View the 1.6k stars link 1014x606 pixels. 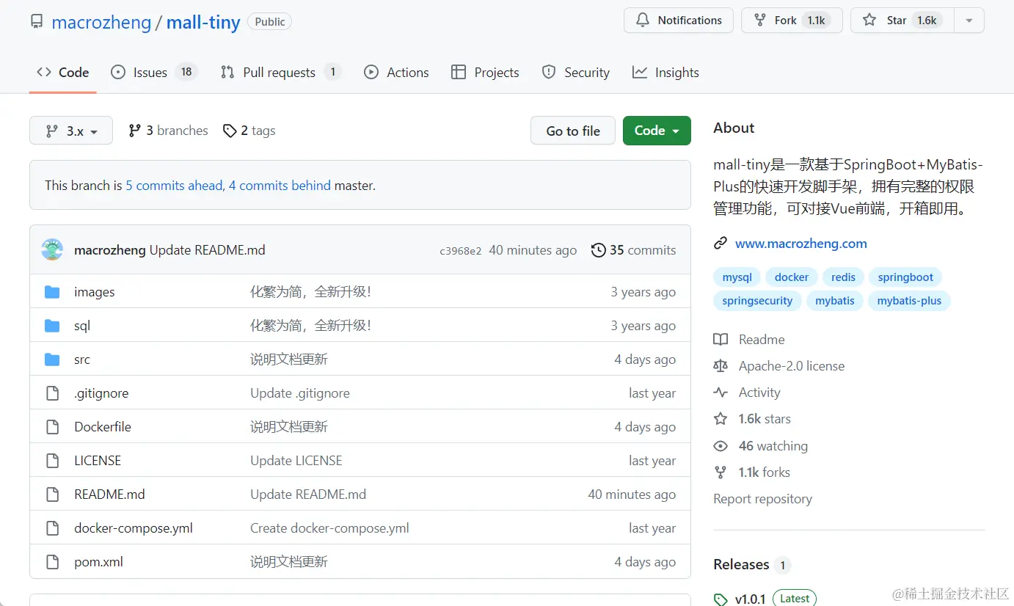click(752, 419)
